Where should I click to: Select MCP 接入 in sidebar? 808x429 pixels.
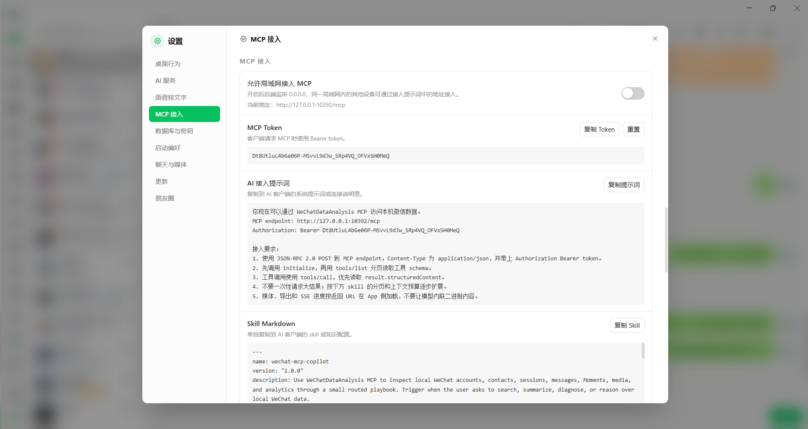coord(184,114)
